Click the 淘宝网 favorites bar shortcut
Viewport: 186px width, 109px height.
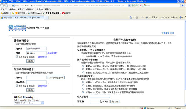click(67, 13)
